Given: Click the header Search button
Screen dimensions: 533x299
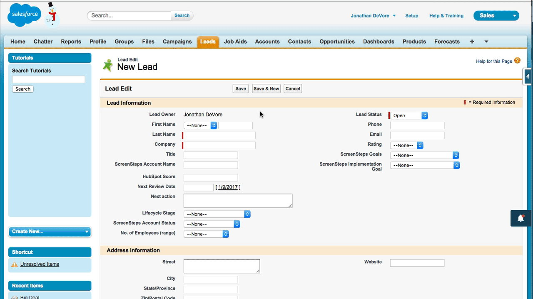Looking at the screenshot, I should click(x=182, y=15).
